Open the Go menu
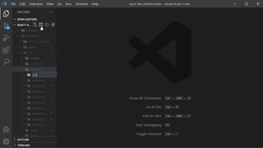263x148 pixels. point(59,4)
